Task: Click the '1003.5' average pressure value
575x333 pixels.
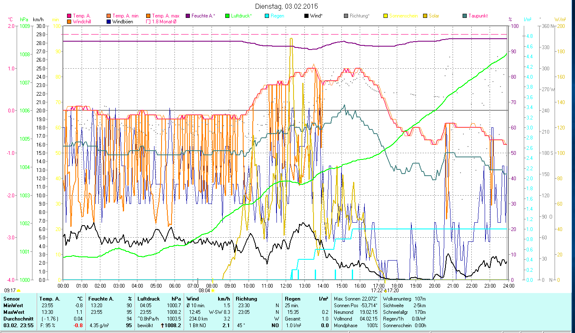Action: pos(174,319)
